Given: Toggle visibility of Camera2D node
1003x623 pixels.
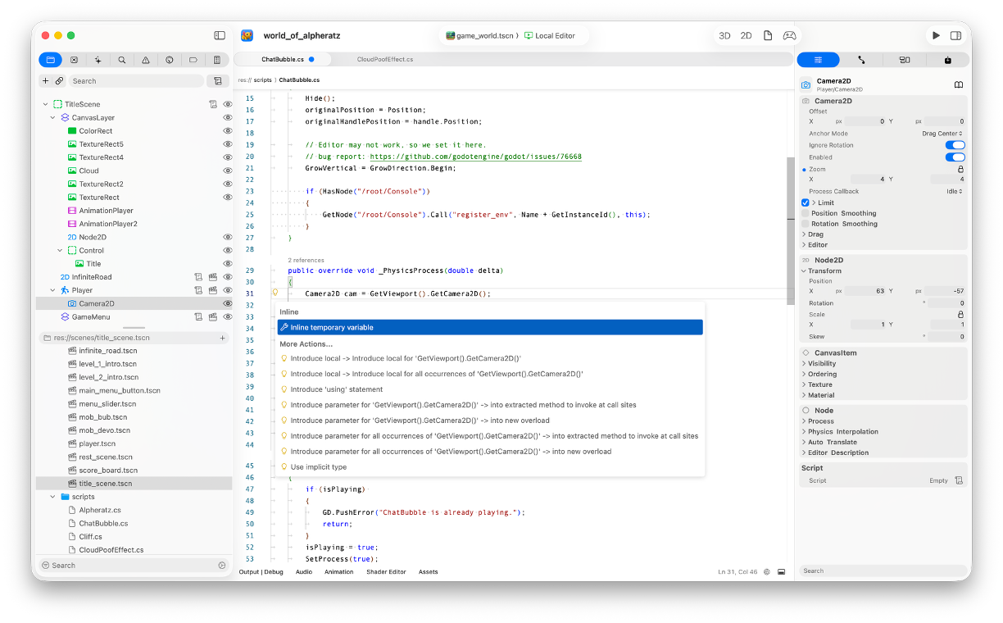Looking at the screenshot, I should pos(228,303).
